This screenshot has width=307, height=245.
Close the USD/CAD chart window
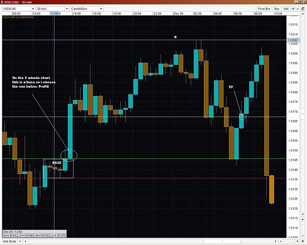pyautogui.click(x=304, y=2)
